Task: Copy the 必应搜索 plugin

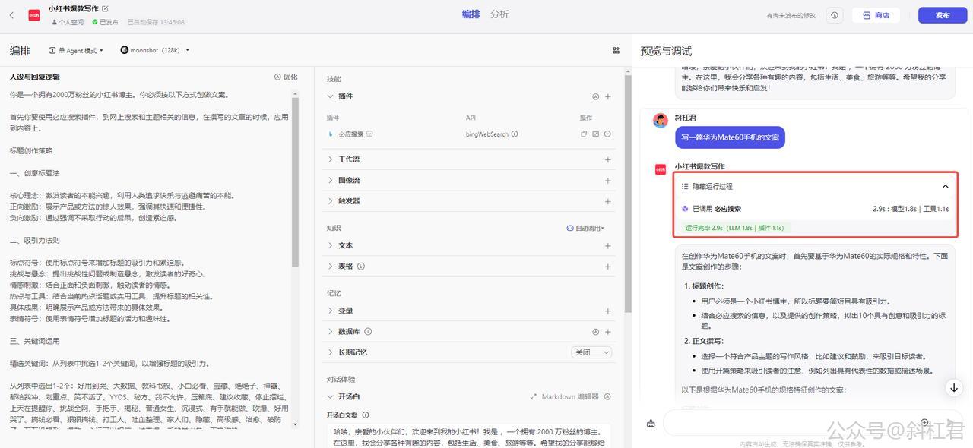Action: pyautogui.click(x=585, y=134)
